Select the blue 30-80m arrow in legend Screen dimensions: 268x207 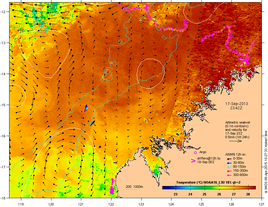pos(229,163)
